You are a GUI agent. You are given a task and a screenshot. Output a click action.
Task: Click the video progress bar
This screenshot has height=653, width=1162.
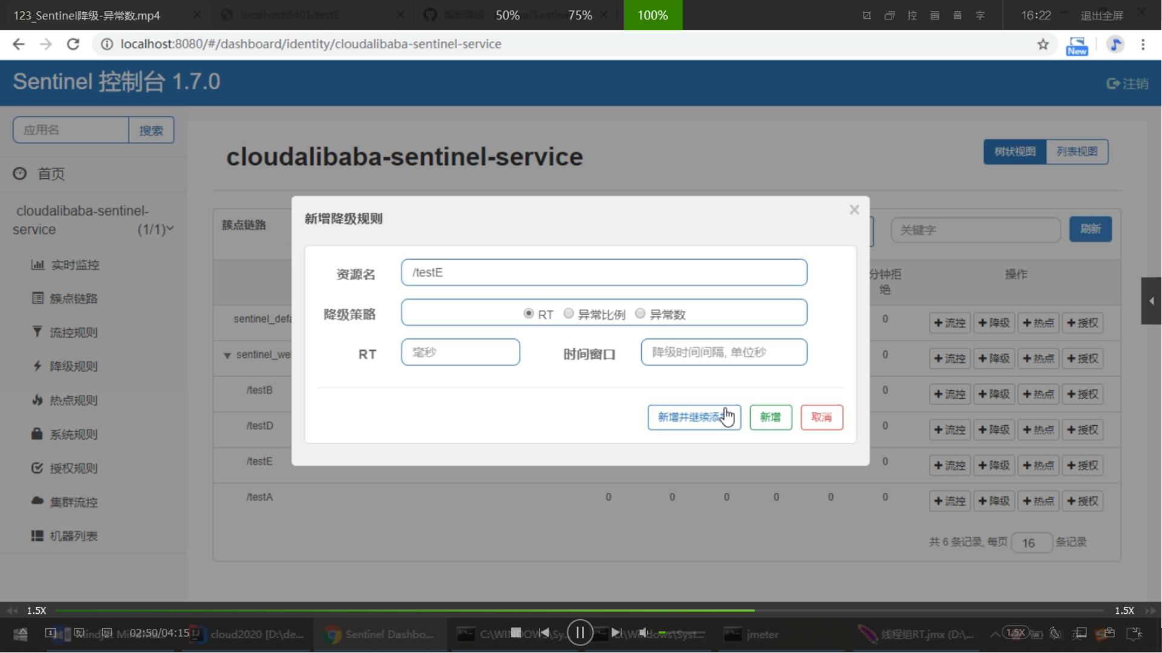pos(581,611)
